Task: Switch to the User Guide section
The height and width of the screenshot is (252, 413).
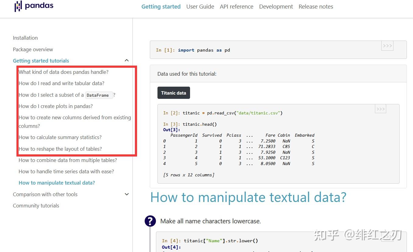Action: pos(200,6)
